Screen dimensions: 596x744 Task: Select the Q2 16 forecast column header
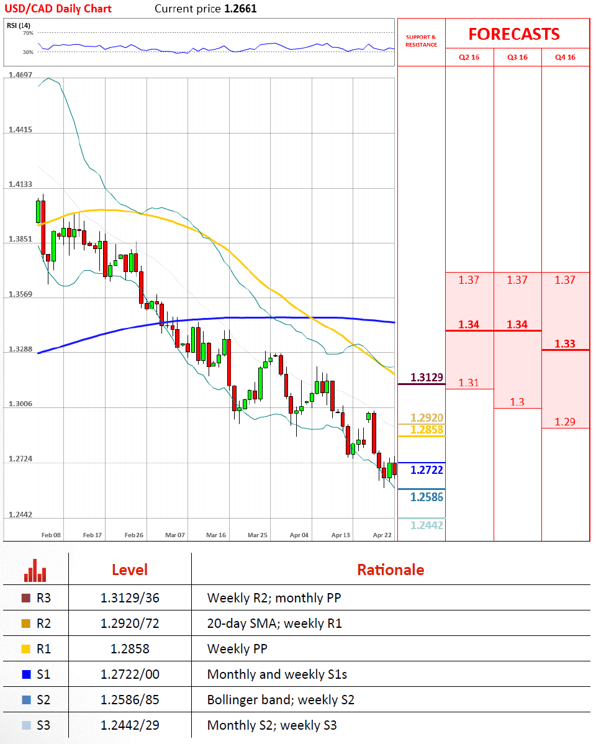[469, 57]
